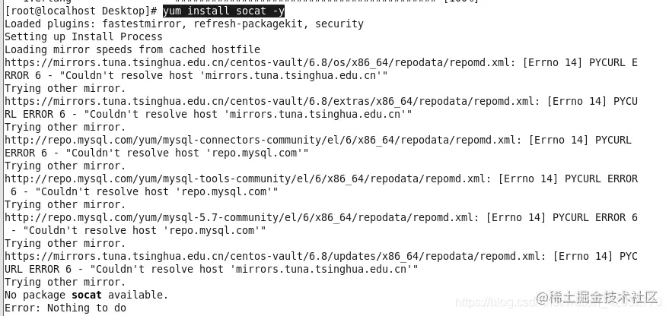669x316 pixels.
Task: Click the root@localhost Desktop shell prompt
Action: point(81,11)
